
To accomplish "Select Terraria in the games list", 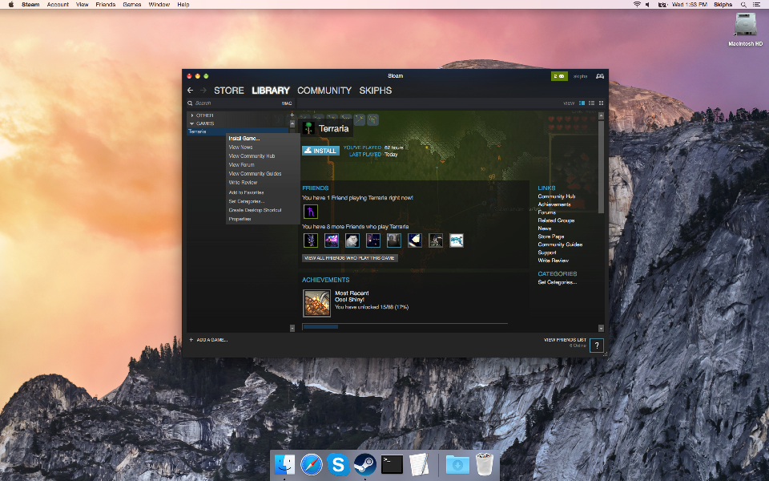I will pos(237,131).
